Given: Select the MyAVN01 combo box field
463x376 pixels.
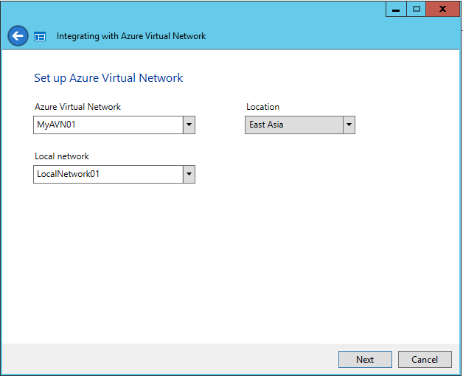Looking at the screenshot, I should click(114, 125).
